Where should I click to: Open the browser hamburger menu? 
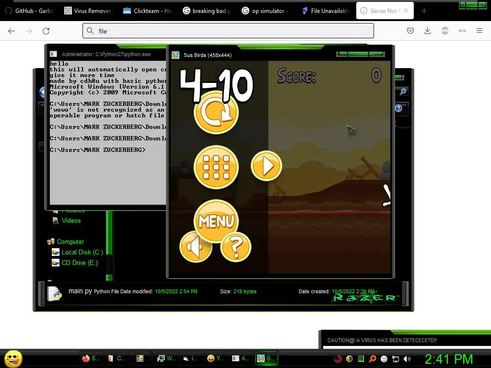tap(479, 31)
